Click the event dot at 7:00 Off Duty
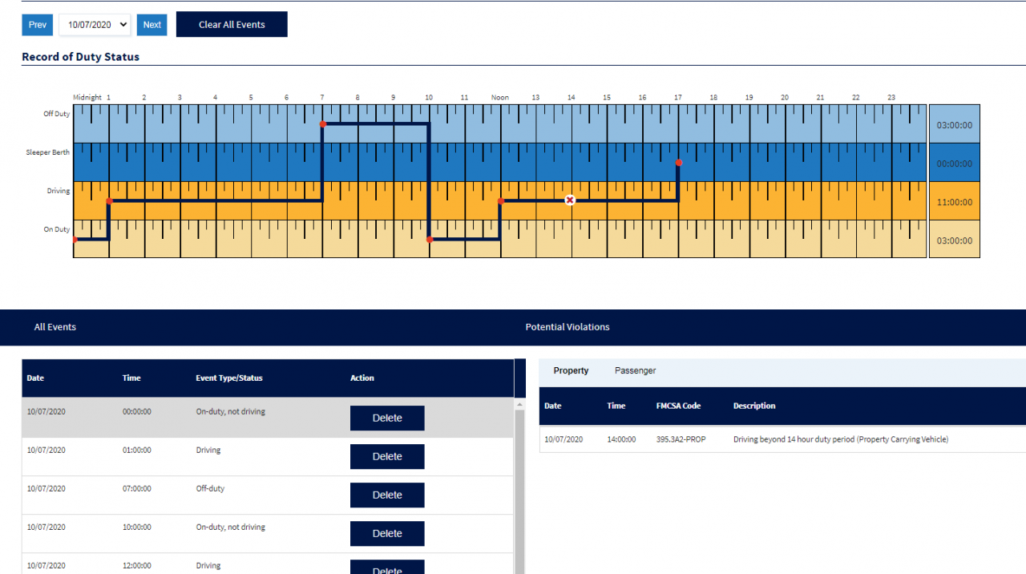The width and height of the screenshot is (1026, 574). coord(322,124)
